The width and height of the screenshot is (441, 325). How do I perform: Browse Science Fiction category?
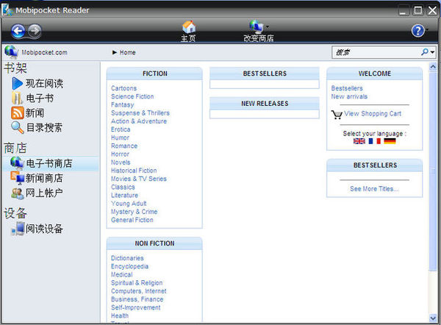tap(132, 96)
